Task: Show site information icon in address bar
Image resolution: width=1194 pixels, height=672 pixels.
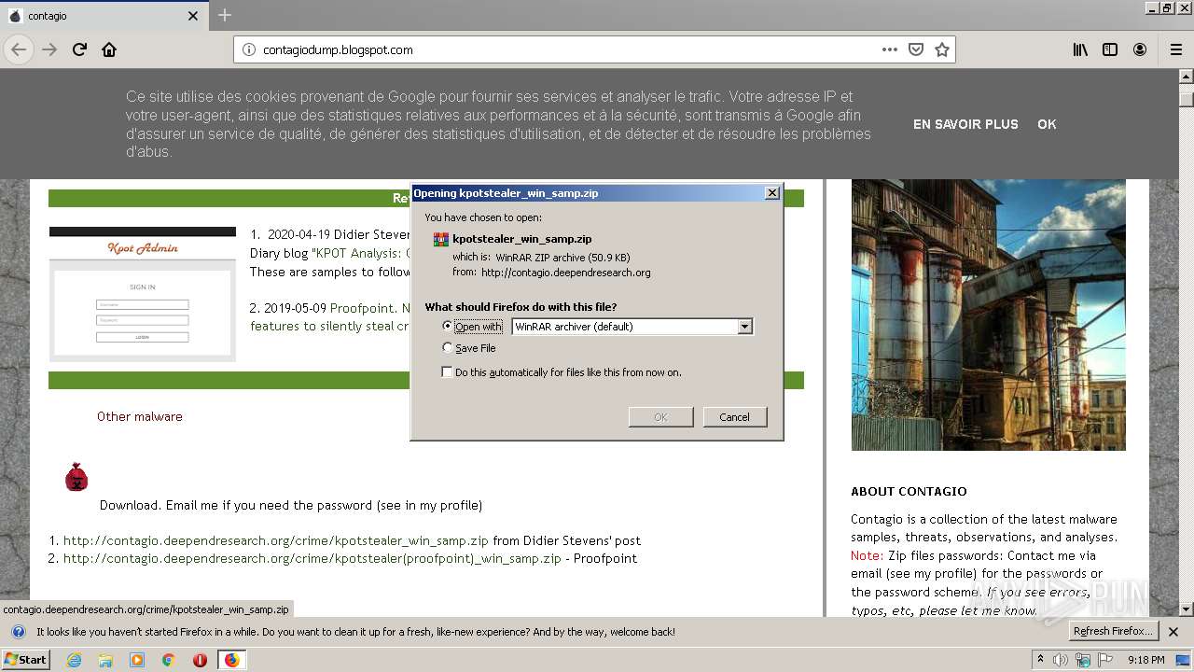Action: (x=248, y=49)
